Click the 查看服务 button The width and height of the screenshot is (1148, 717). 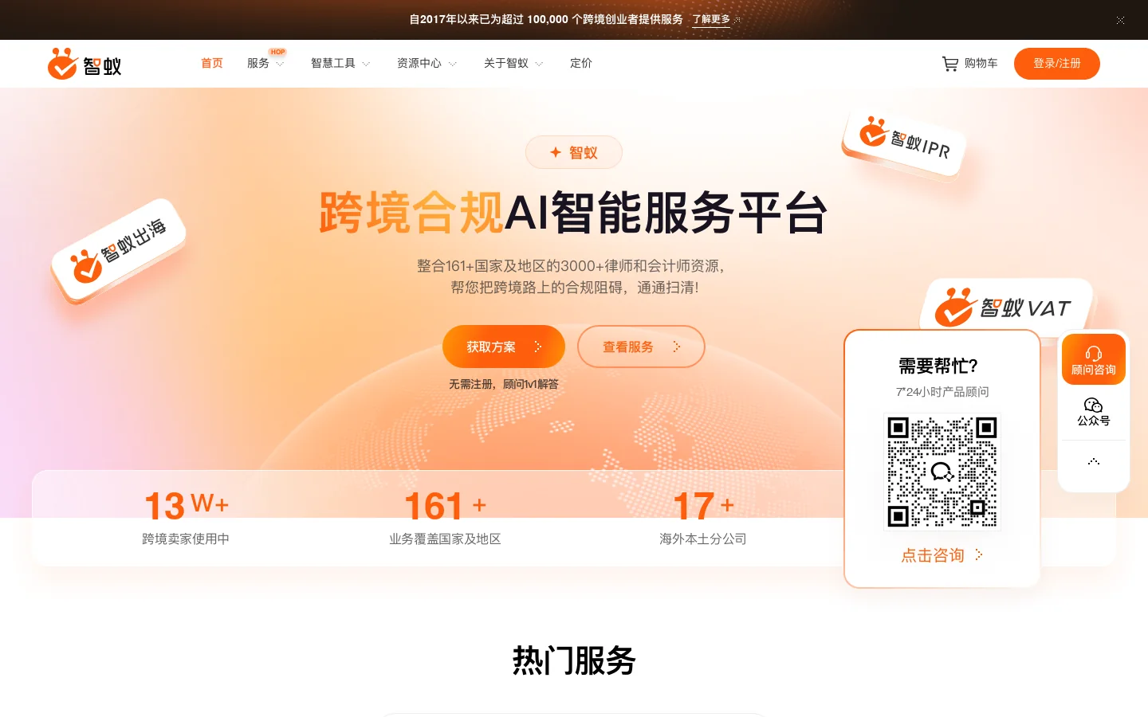point(641,347)
